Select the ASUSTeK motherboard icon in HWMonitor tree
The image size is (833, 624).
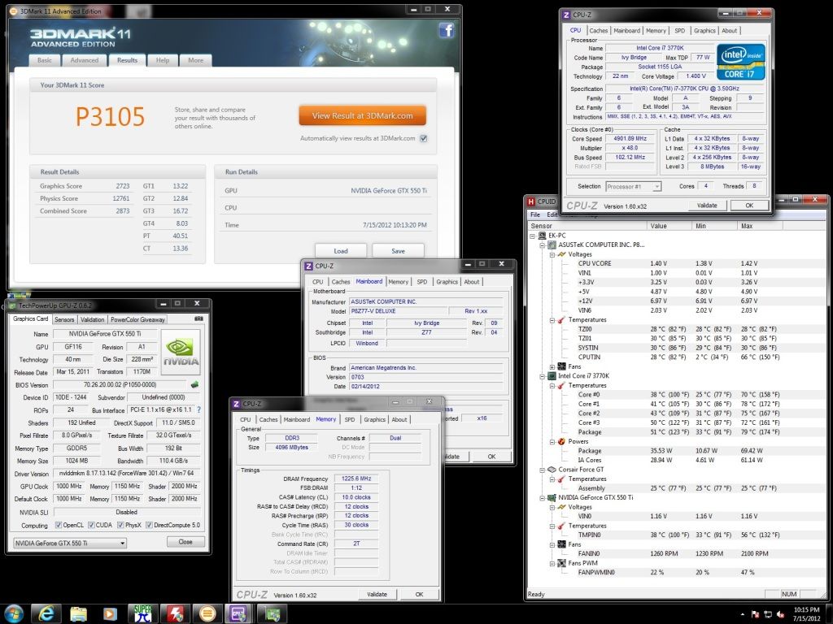click(x=552, y=245)
